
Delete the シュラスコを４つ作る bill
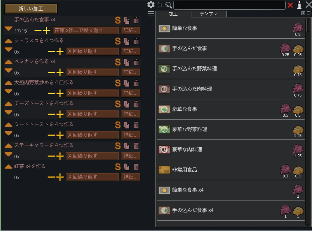tap(136, 41)
